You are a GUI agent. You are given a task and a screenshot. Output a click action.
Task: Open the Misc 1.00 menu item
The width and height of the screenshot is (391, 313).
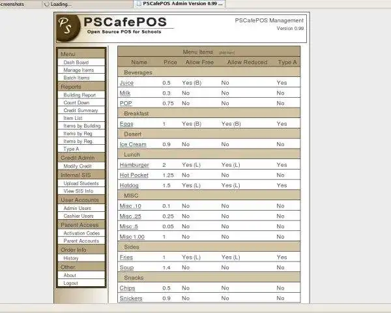[x=132, y=237]
